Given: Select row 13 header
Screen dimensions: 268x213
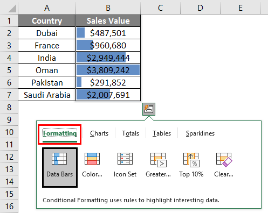Looking at the screenshot, I should (x=9, y=169).
